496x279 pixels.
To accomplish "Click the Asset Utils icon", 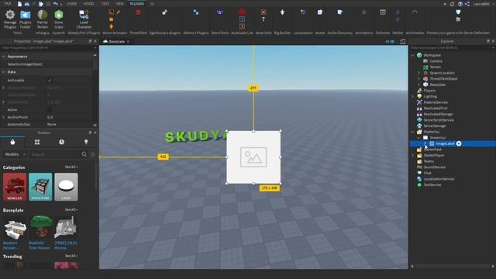I will pos(263,12).
